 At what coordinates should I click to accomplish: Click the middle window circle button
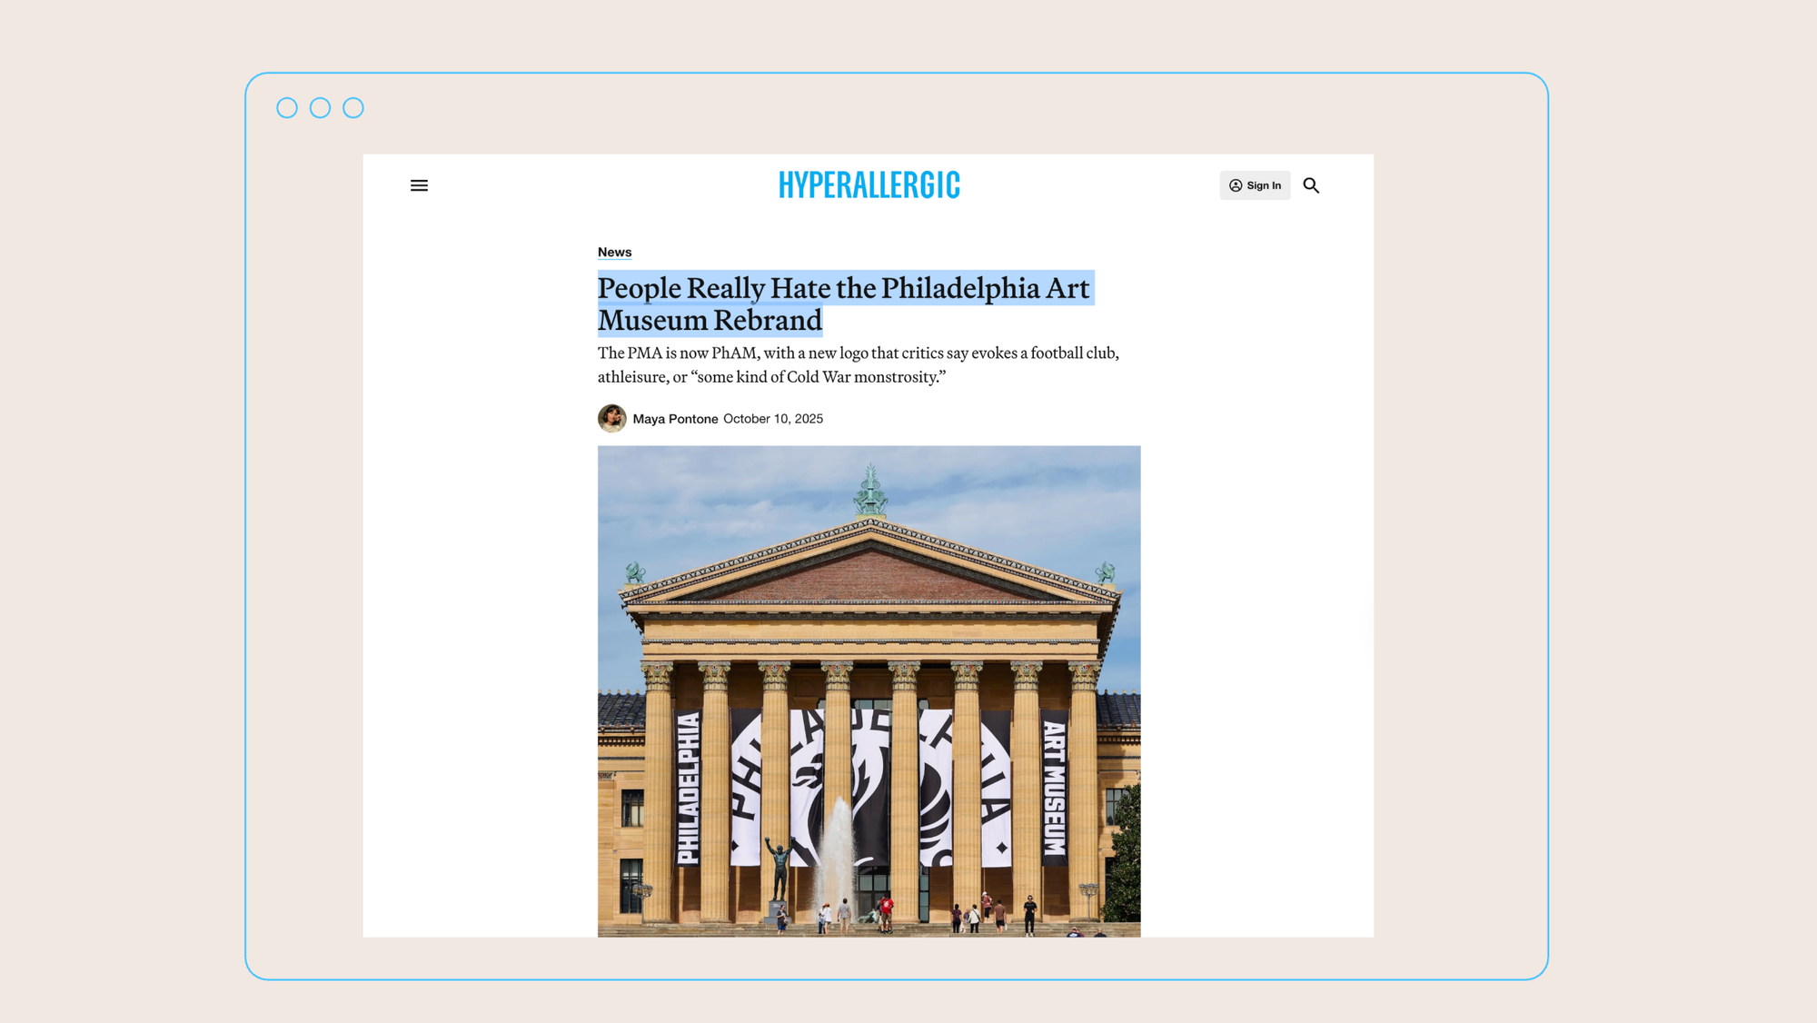[x=320, y=108]
